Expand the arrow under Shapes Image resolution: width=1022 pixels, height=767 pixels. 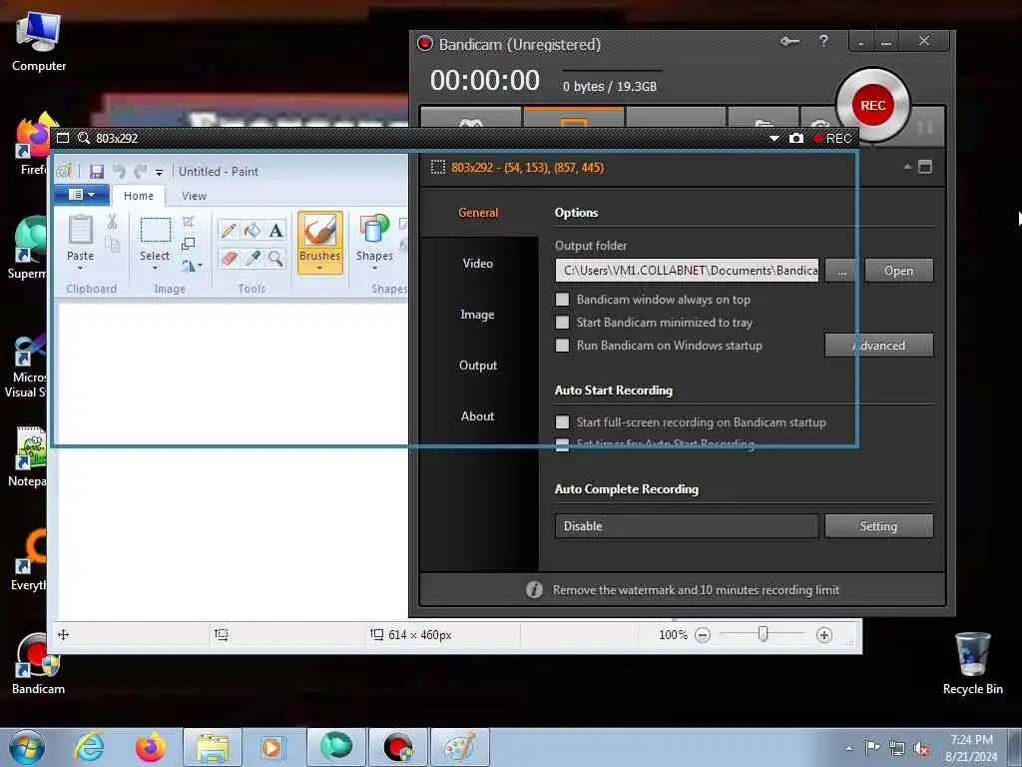coord(375,268)
